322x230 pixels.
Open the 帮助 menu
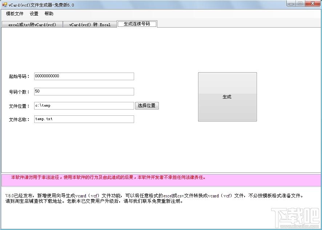click(x=49, y=14)
